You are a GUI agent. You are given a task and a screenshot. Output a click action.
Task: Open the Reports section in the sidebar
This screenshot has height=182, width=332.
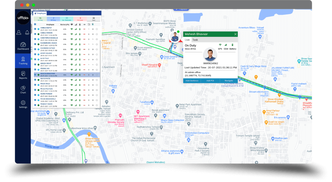23,75
